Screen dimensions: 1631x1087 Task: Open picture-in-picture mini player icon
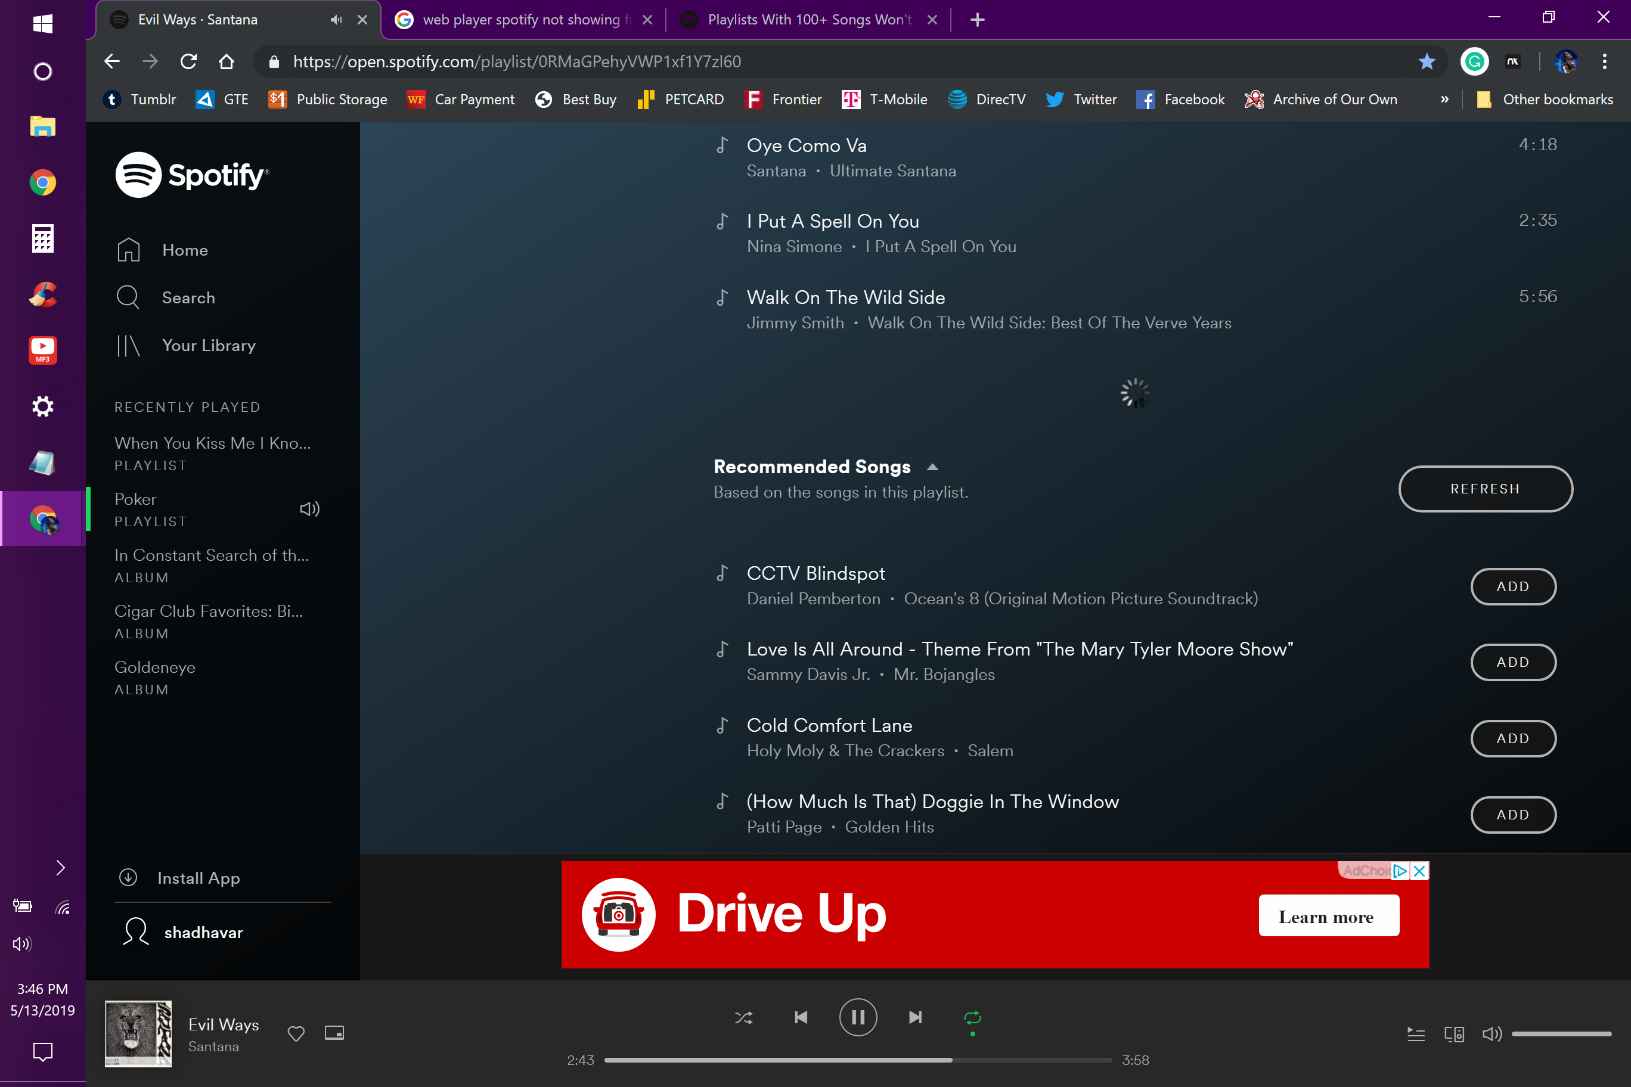[334, 1033]
